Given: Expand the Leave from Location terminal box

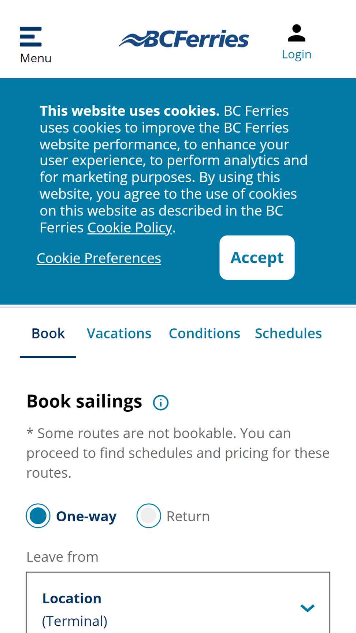Looking at the screenshot, I should click(178, 603).
